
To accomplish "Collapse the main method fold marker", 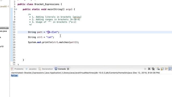I will click(x=16, y=9).
